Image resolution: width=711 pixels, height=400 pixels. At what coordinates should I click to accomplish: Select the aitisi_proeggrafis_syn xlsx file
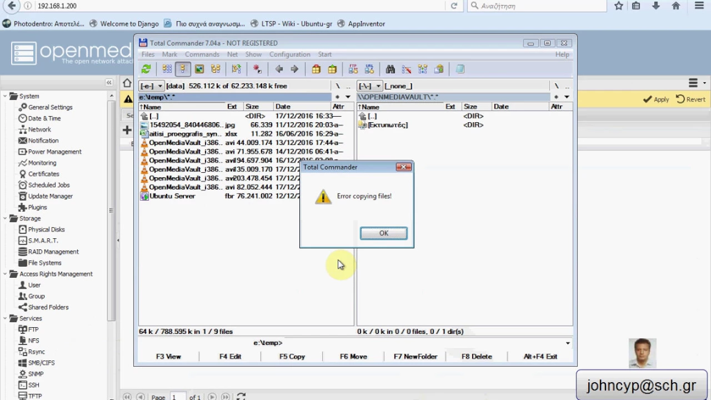246,134
